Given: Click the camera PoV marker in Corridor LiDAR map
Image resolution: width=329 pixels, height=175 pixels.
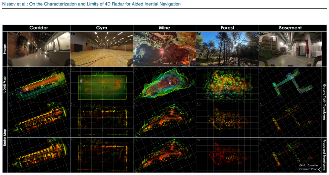Looking at the screenshot, I should pyautogui.click(x=27, y=89).
